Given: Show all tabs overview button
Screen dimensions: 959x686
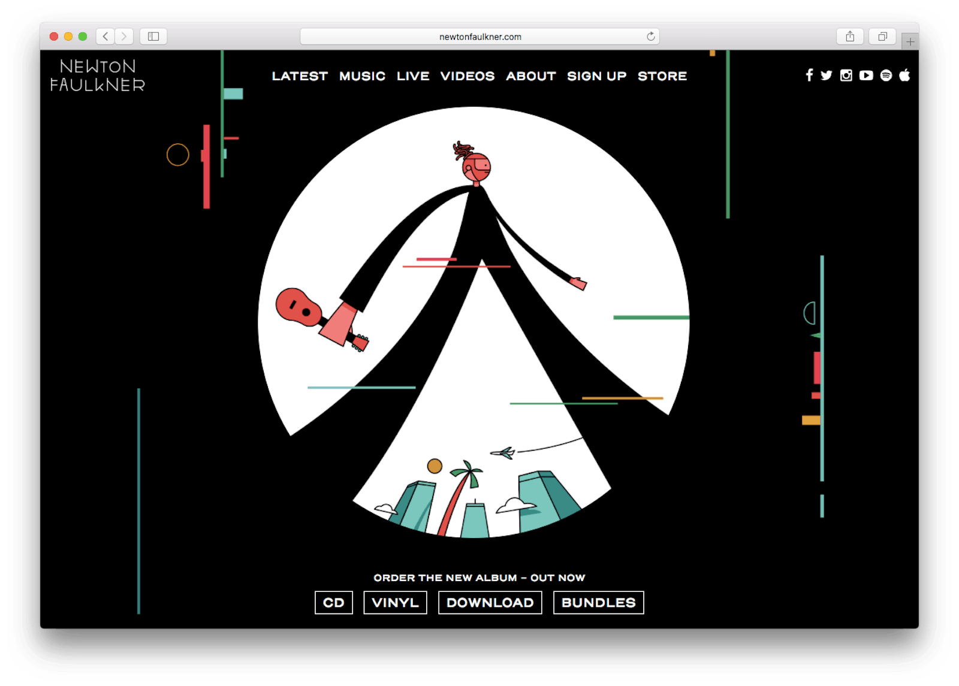Looking at the screenshot, I should pos(882,37).
